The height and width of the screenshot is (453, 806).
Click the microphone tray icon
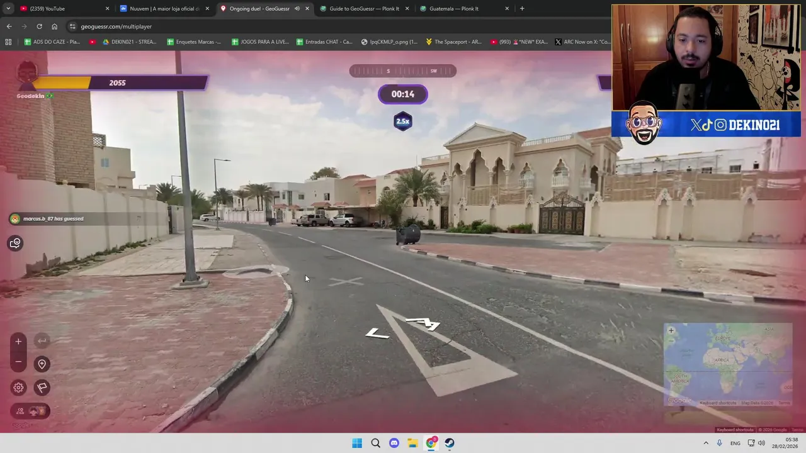pyautogui.click(x=720, y=443)
